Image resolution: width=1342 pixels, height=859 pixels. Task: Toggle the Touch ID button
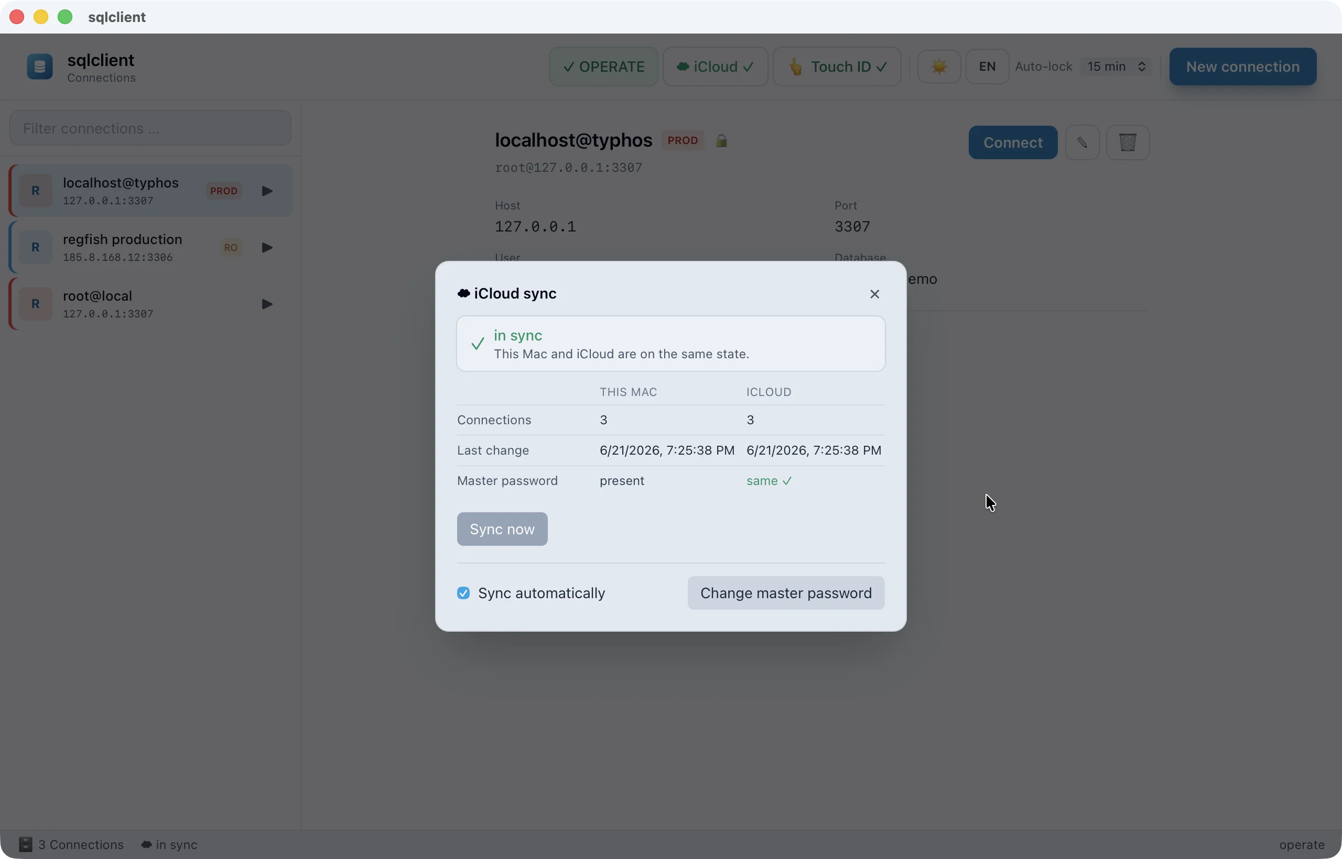pyautogui.click(x=837, y=67)
